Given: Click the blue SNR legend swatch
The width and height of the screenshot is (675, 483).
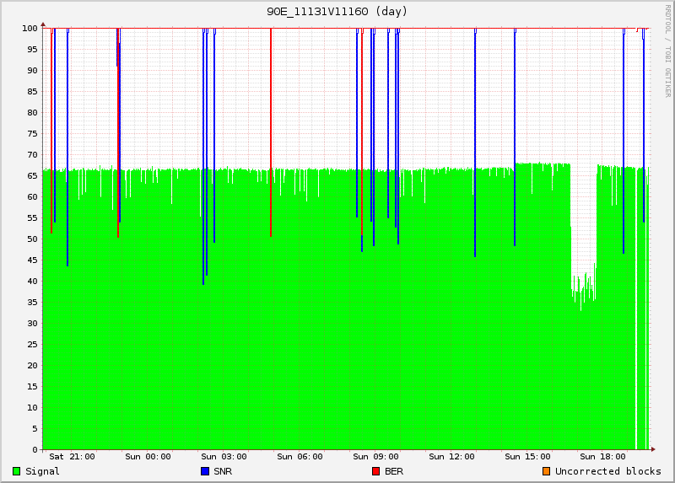Looking at the screenshot, I should pos(205,471).
